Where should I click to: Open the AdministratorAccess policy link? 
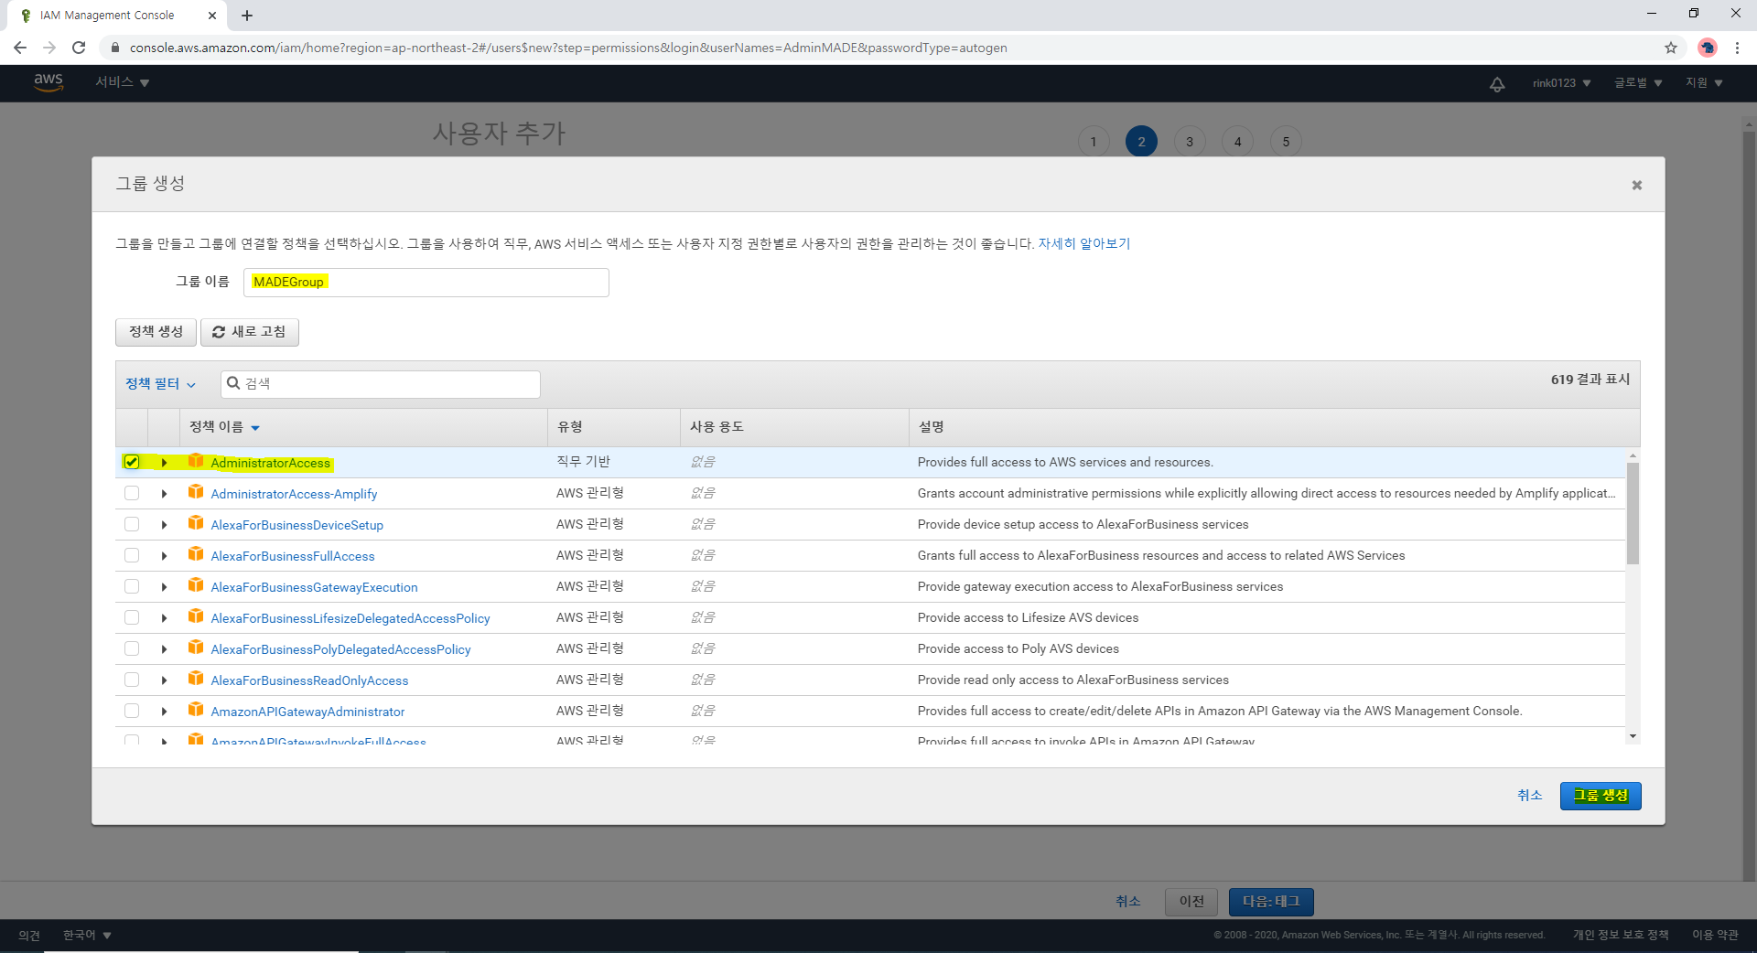coord(270,463)
